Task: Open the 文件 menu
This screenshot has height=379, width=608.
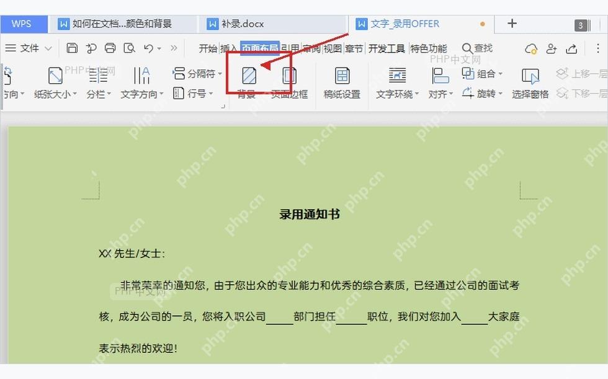Action: coord(30,48)
